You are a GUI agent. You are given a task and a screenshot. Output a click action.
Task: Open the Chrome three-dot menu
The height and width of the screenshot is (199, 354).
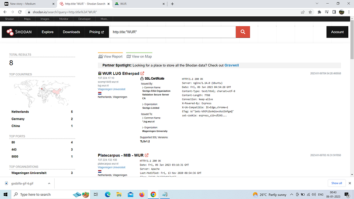350,12
